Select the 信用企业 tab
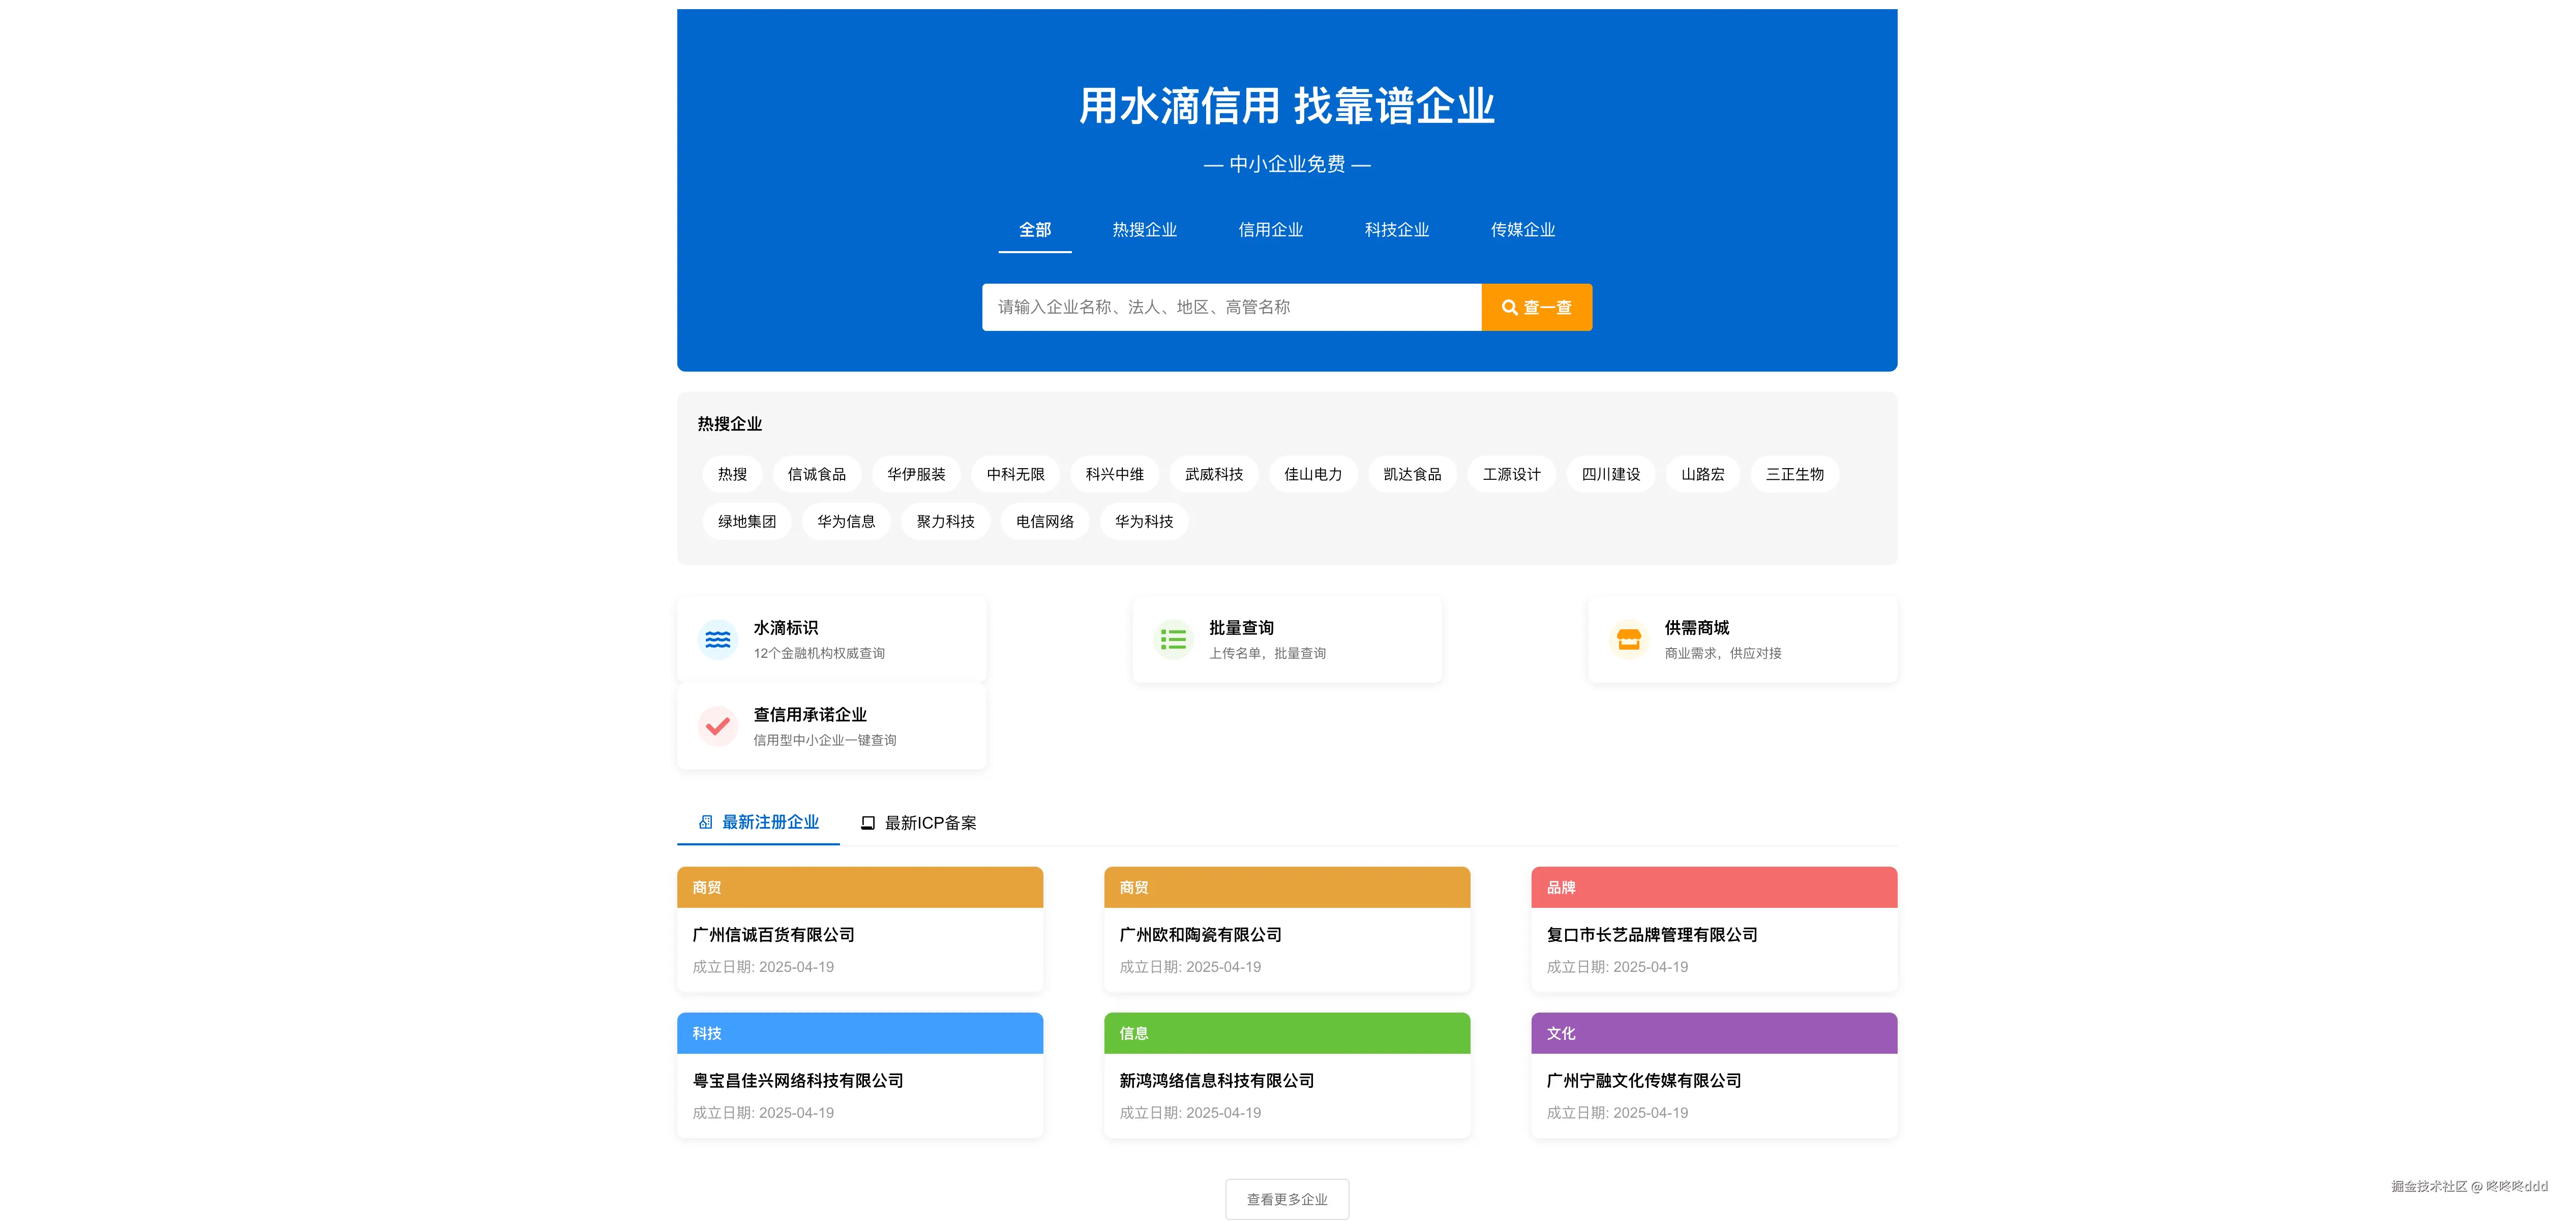This screenshot has height=1221, width=2576. (1270, 230)
